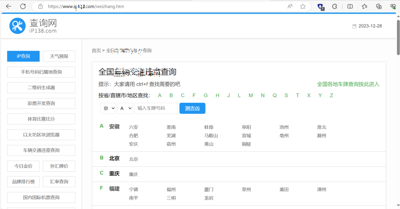400x209 pixels.
Task: Open the shield extension icon with badge
Action: point(321,7)
